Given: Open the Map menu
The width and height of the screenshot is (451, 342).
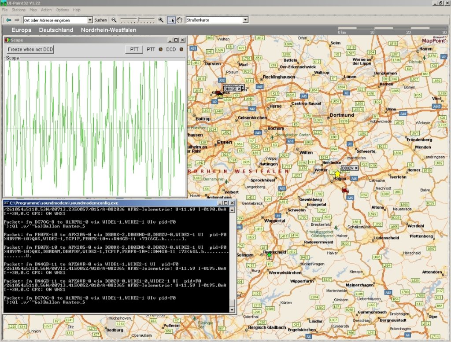Looking at the screenshot, I should [33, 10].
